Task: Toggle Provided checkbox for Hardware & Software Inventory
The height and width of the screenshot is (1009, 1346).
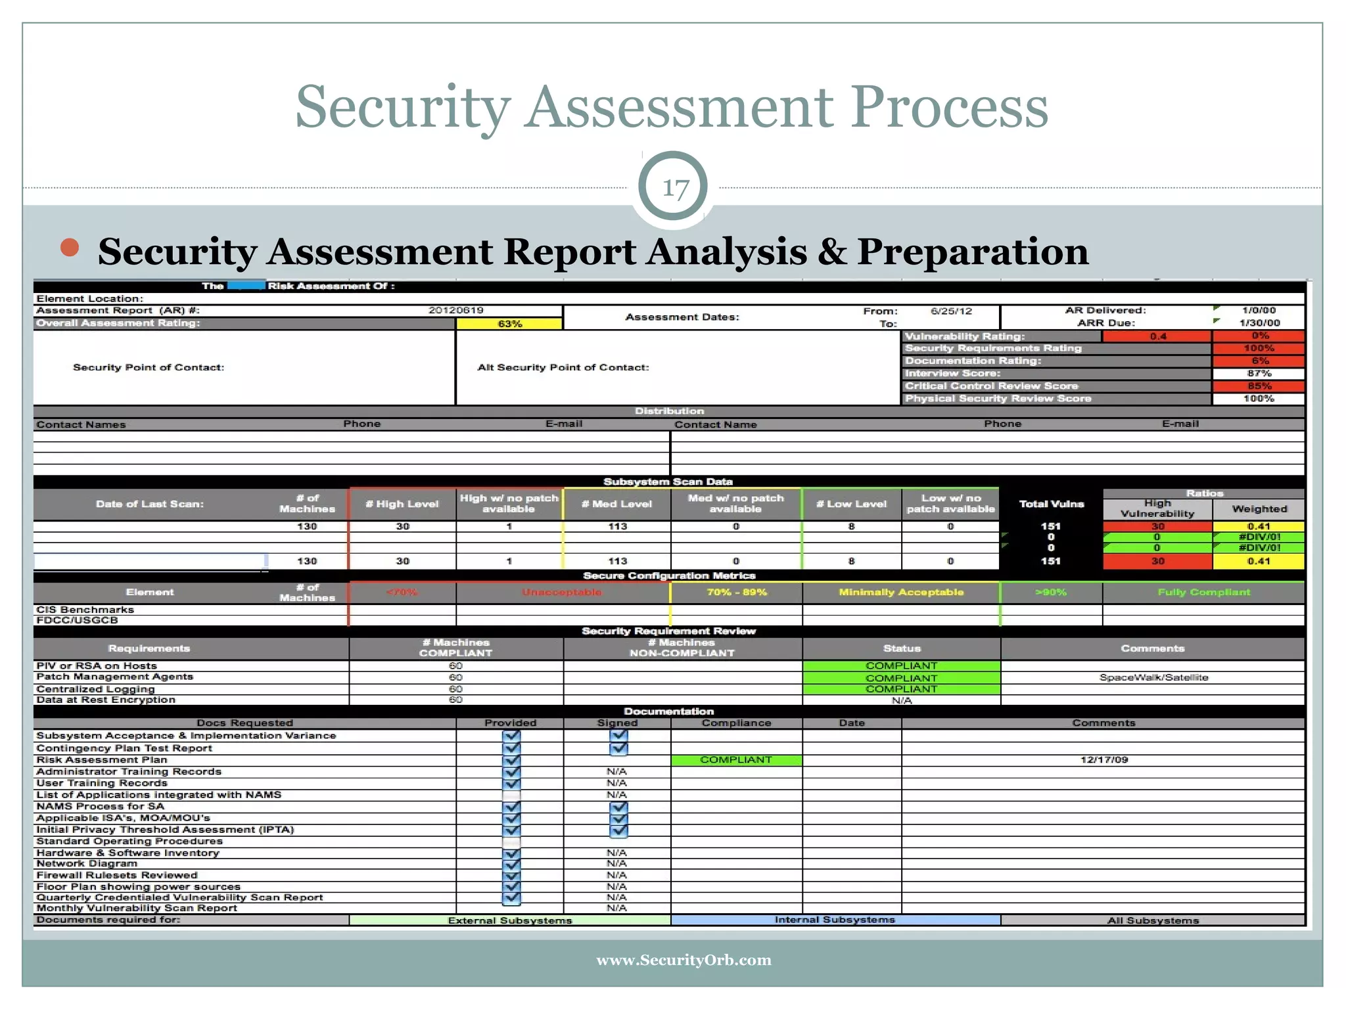Action: tap(511, 853)
